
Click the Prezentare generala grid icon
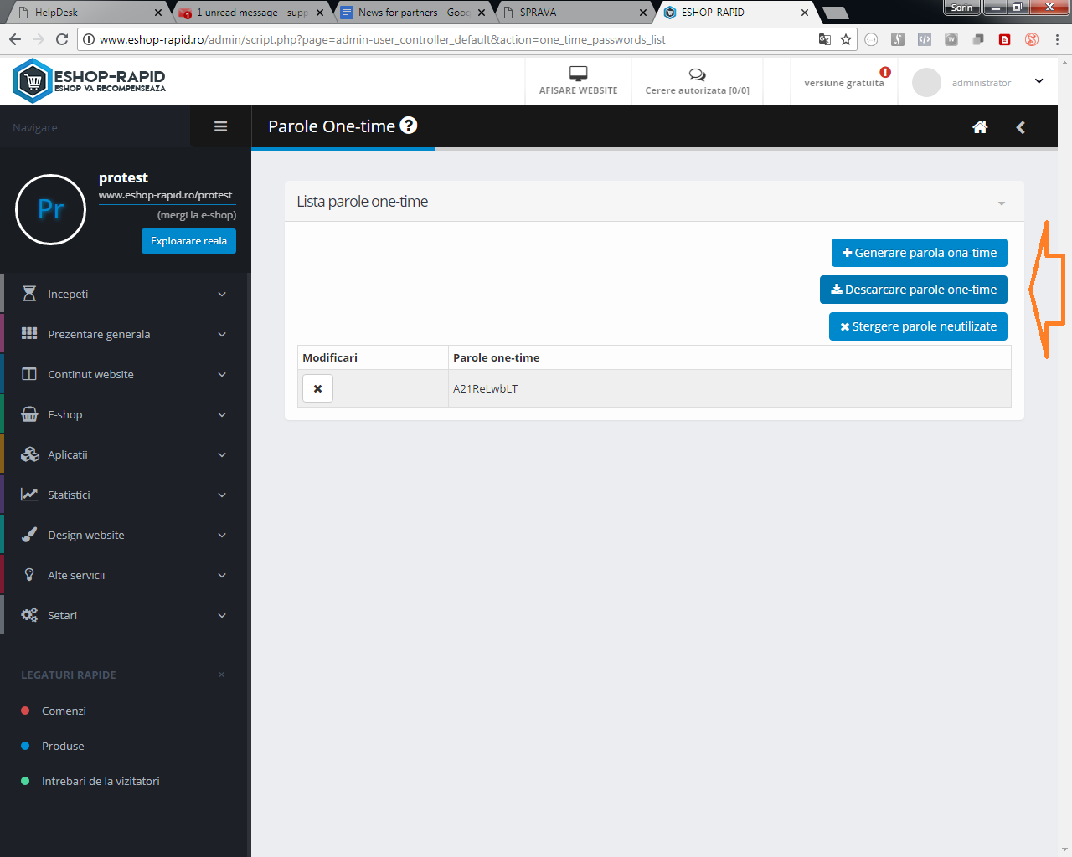pyautogui.click(x=29, y=333)
